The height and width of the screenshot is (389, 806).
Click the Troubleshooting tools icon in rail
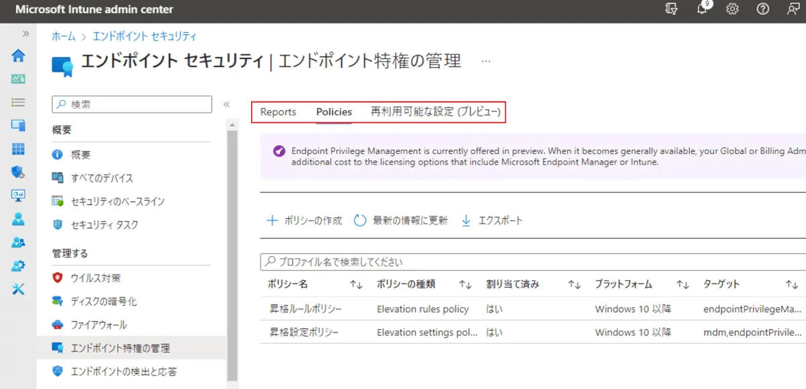point(18,290)
